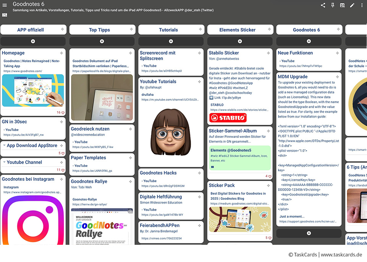Add a card to Tutorials column
This screenshot has width=367, height=262.
pos(171,41)
